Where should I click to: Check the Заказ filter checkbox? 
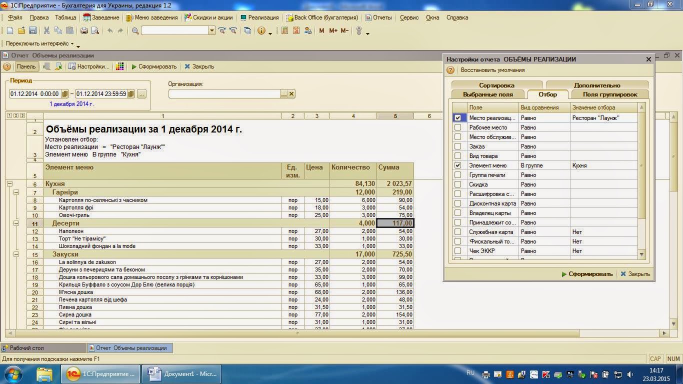coord(457,146)
